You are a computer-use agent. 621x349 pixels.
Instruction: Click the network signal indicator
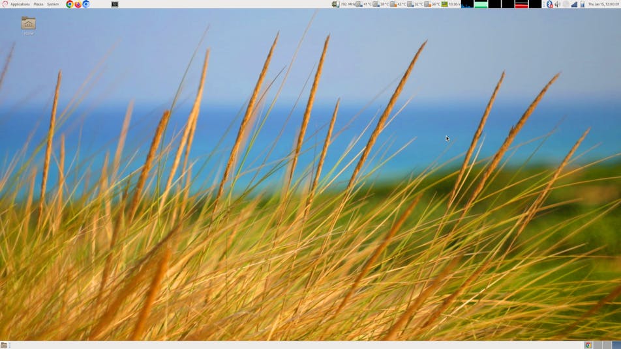[574, 4]
